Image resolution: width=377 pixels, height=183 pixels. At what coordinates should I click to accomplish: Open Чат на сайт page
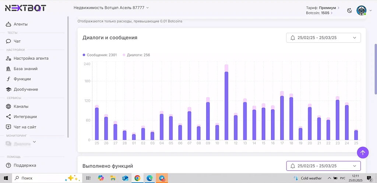tap(25, 127)
